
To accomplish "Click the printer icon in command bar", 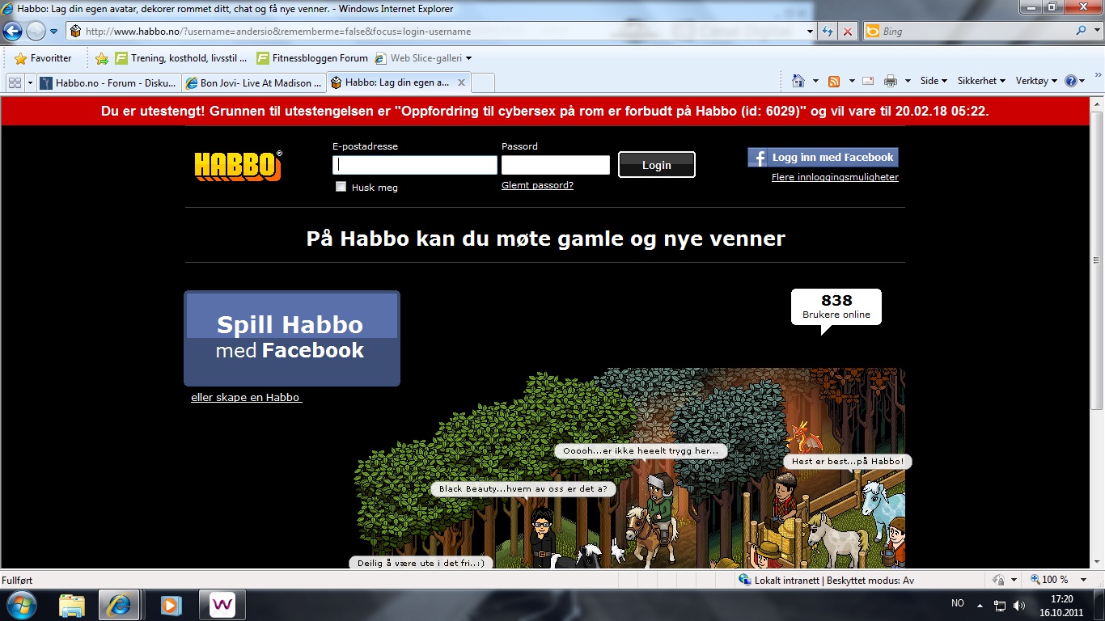I will [891, 81].
